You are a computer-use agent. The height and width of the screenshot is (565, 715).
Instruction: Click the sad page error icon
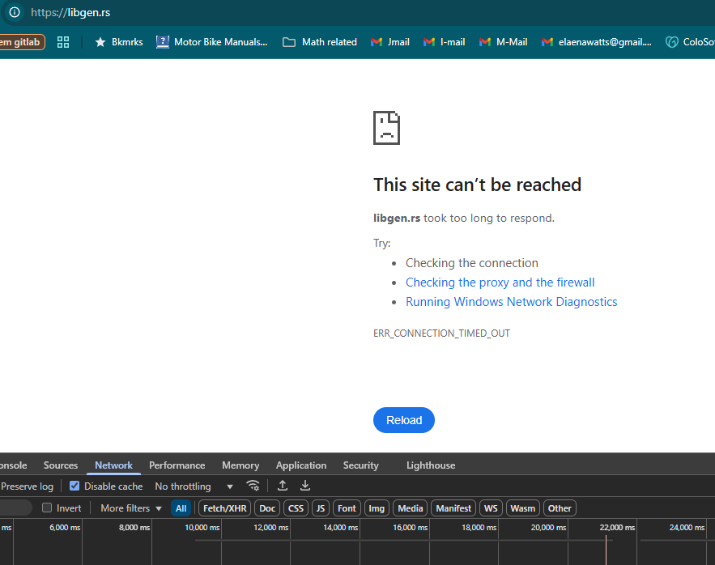click(387, 128)
